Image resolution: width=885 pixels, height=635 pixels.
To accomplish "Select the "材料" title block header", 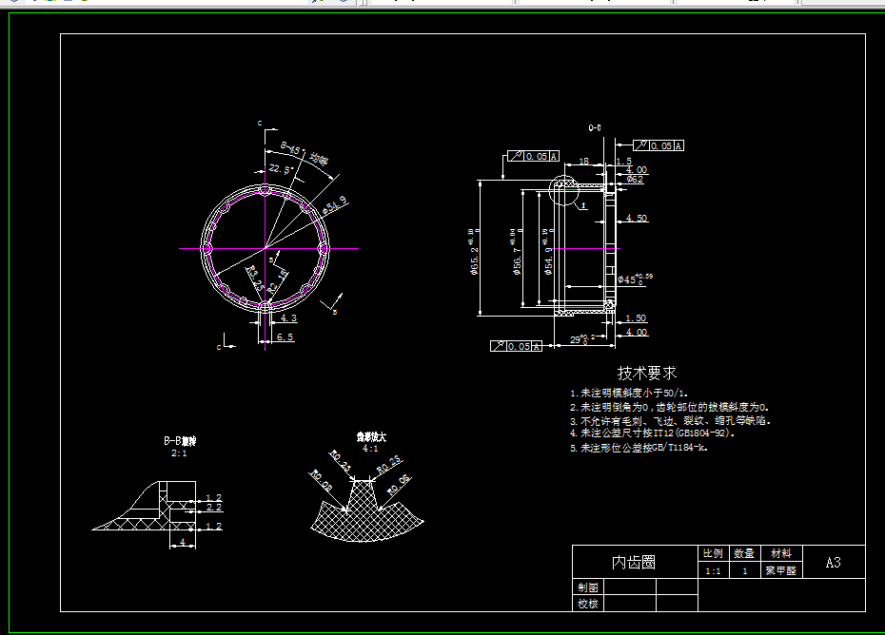I will point(781,554).
